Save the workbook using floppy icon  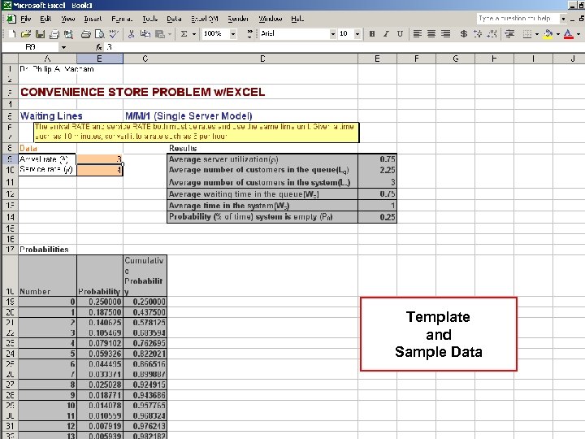click(x=40, y=34)
